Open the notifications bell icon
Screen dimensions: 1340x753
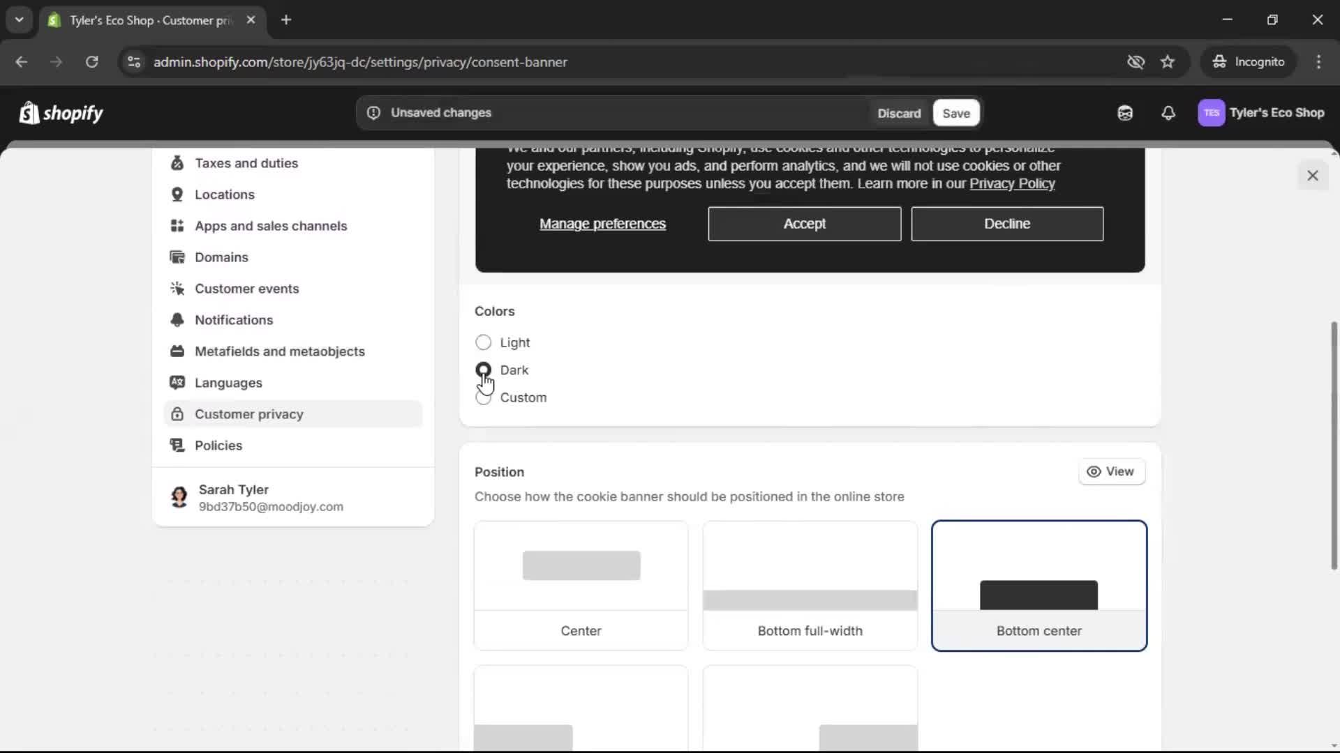tap(1168, 113)
